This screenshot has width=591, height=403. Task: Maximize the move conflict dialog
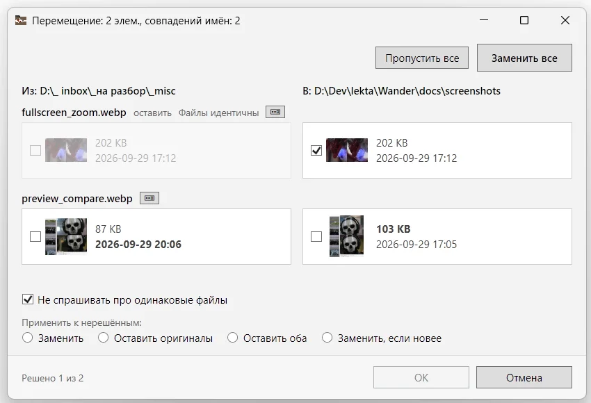point(524,20)
